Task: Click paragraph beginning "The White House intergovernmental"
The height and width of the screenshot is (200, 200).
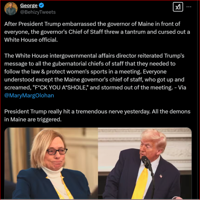Action: coord(95,76)
